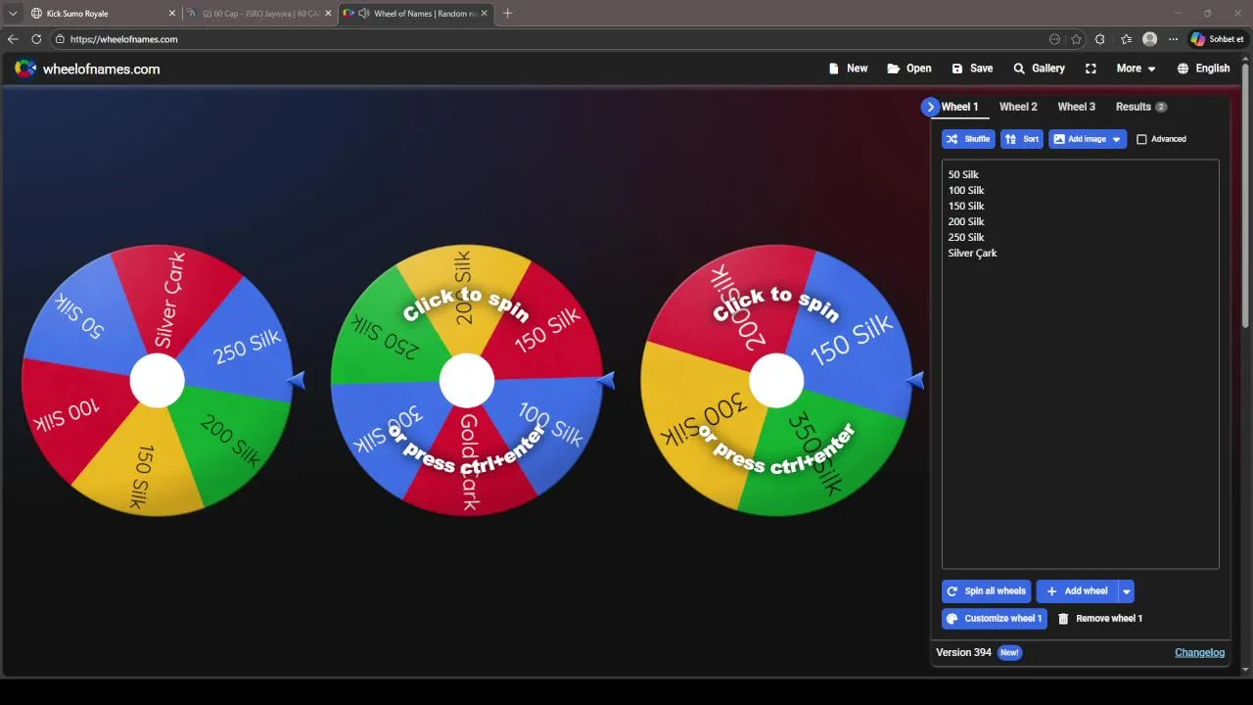Click the New! version badge
Viewport: 1253px width, 705px height.
pos(1009,652)
